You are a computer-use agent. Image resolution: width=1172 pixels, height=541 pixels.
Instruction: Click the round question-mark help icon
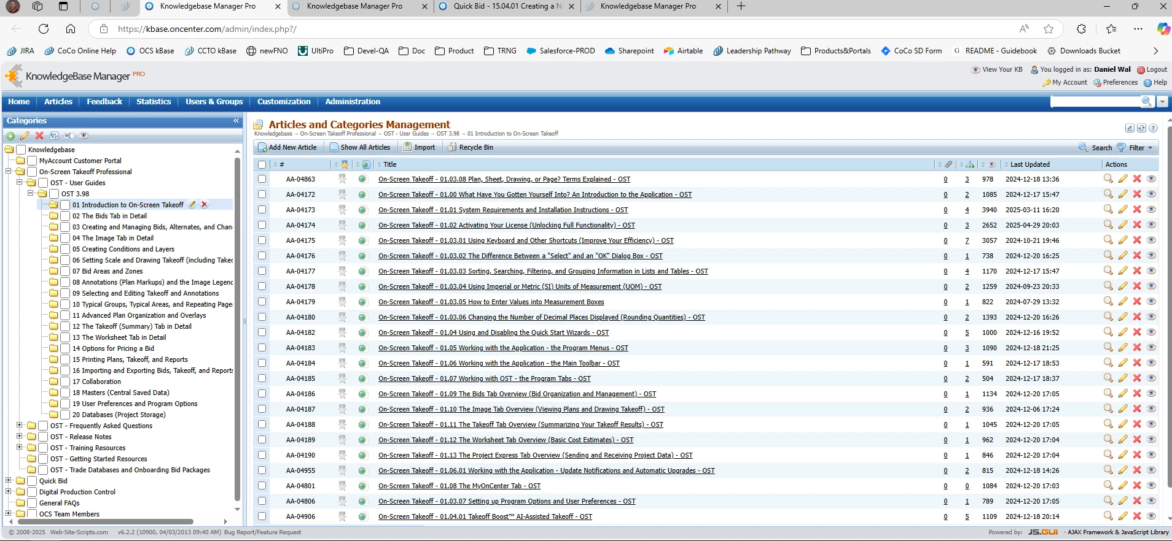[x=1153, y=128]
